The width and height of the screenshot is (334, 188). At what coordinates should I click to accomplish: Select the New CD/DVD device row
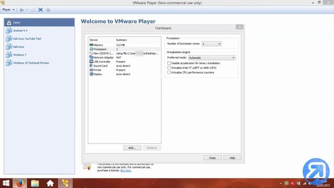pyautogui.click(x=124, y=53)
